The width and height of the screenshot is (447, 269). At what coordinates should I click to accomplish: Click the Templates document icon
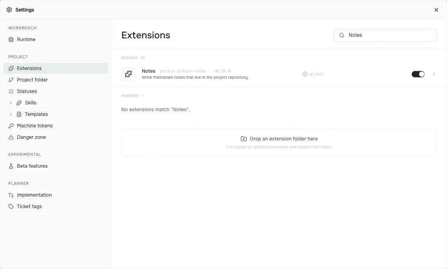19,114
